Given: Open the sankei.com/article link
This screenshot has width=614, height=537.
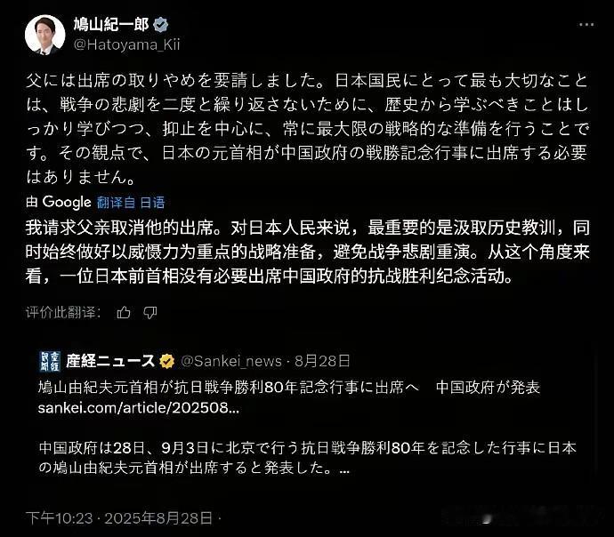Looking at the screenshot, I should click(x=139, y=408).
